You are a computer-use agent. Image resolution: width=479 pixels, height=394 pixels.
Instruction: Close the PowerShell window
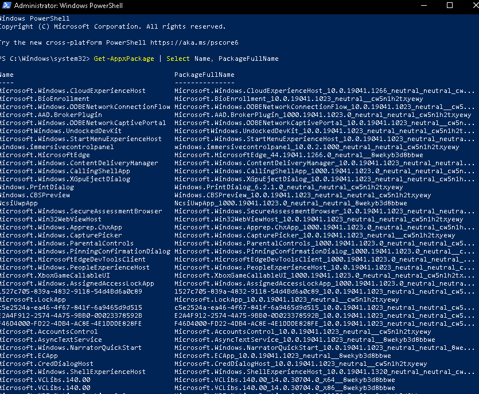point(476,6)
